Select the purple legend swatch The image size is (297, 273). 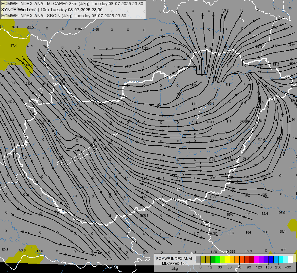(x=262, y=259)
